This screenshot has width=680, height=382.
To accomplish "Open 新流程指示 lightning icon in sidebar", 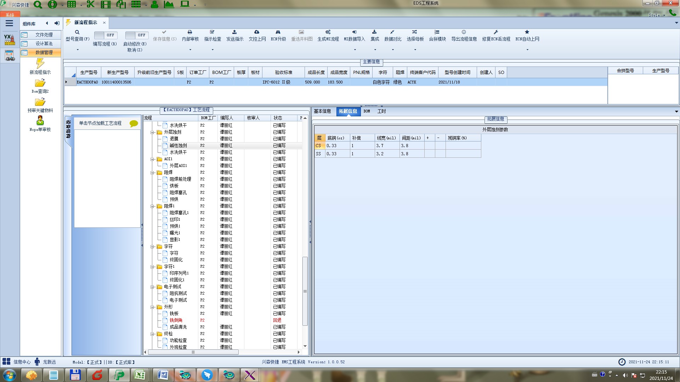I will pos(40,64).
